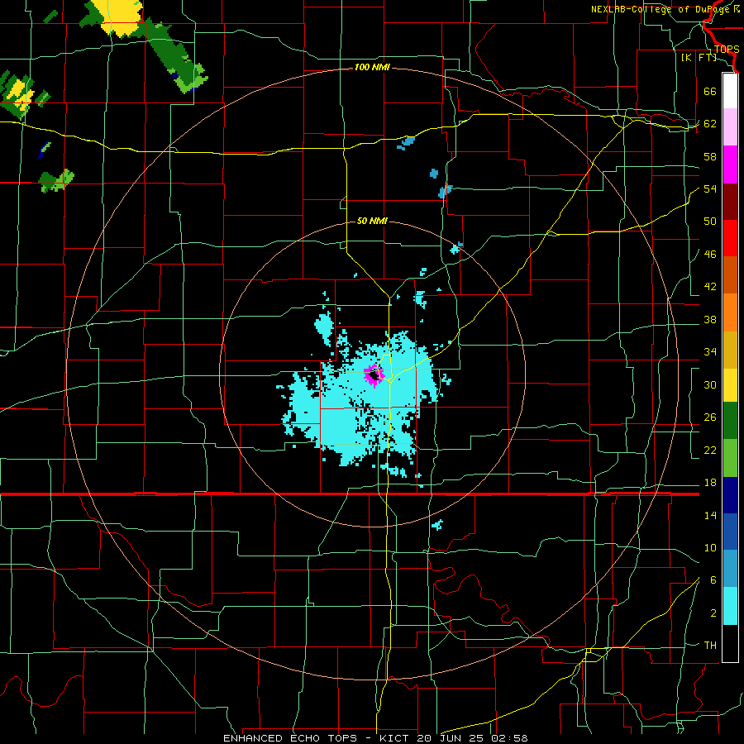Select the yellow legend swatch
The width and height of the screenshot is (744, 744).
pos(730,385)
